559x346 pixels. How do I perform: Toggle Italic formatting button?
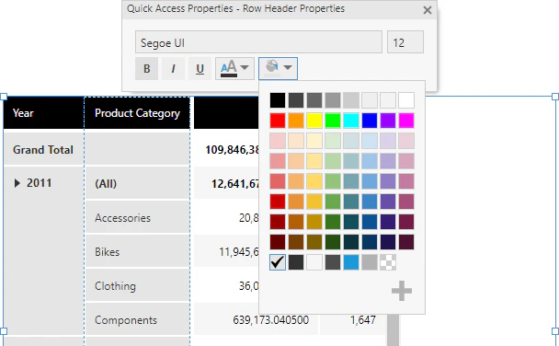pos(173,68)
